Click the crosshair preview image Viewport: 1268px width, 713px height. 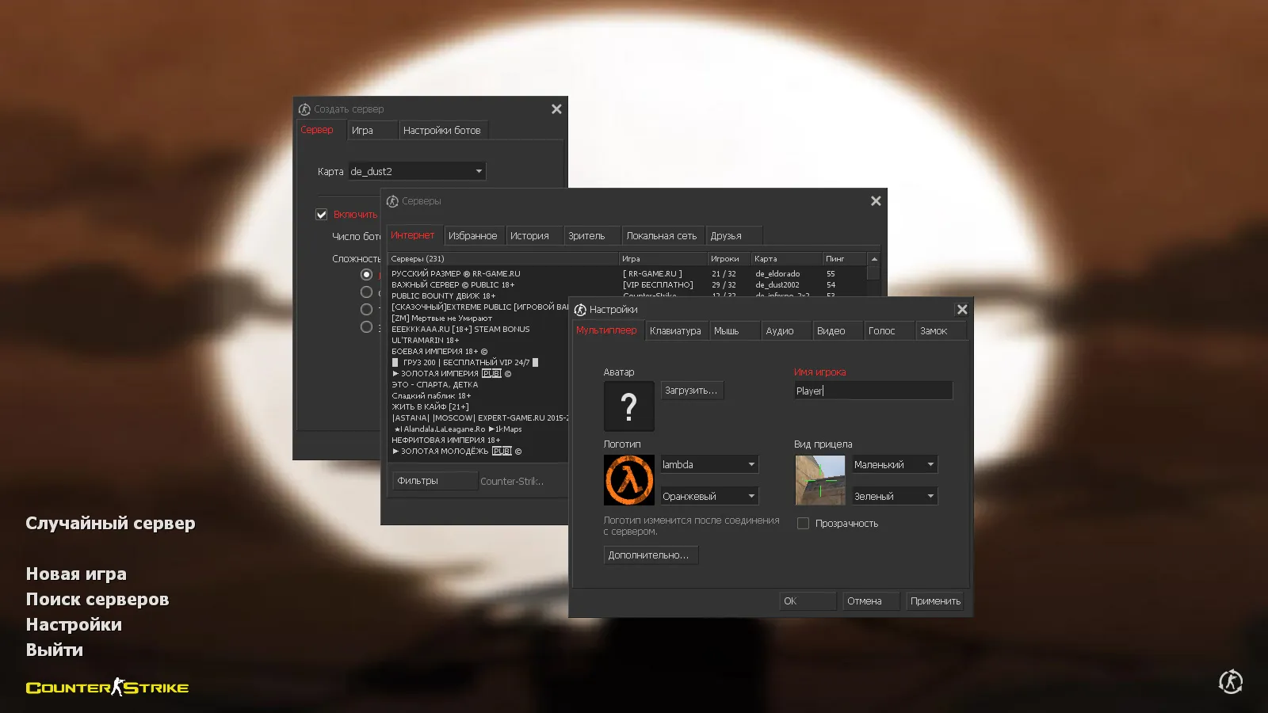[x=819, y=480]
